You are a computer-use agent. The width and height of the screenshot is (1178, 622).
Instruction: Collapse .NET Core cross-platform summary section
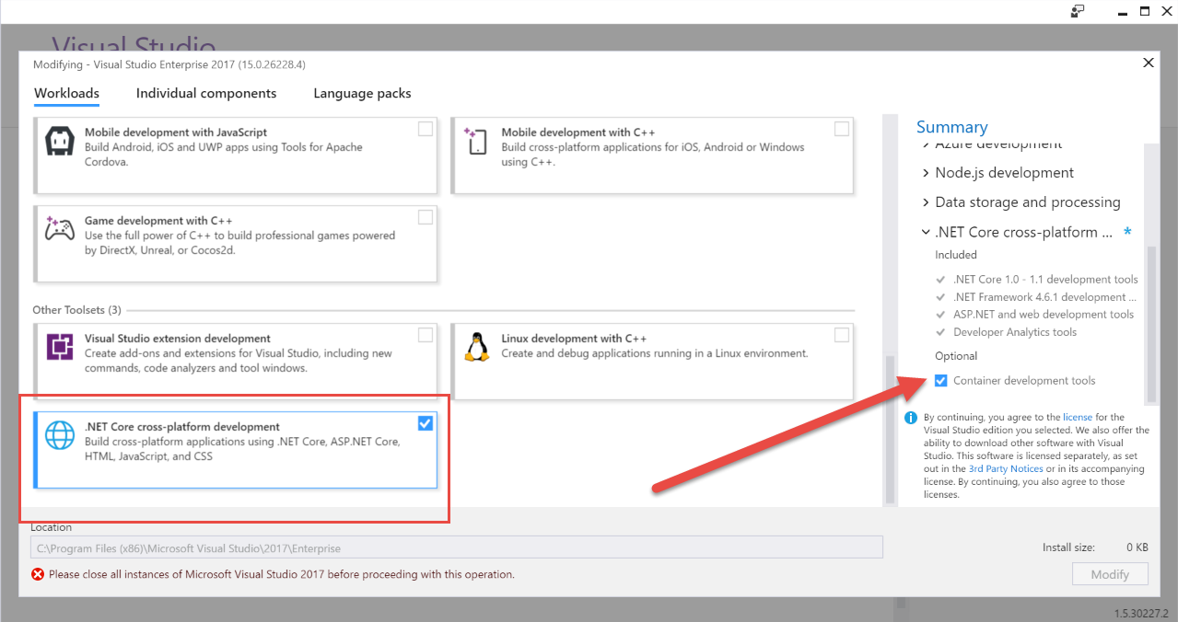926,233
